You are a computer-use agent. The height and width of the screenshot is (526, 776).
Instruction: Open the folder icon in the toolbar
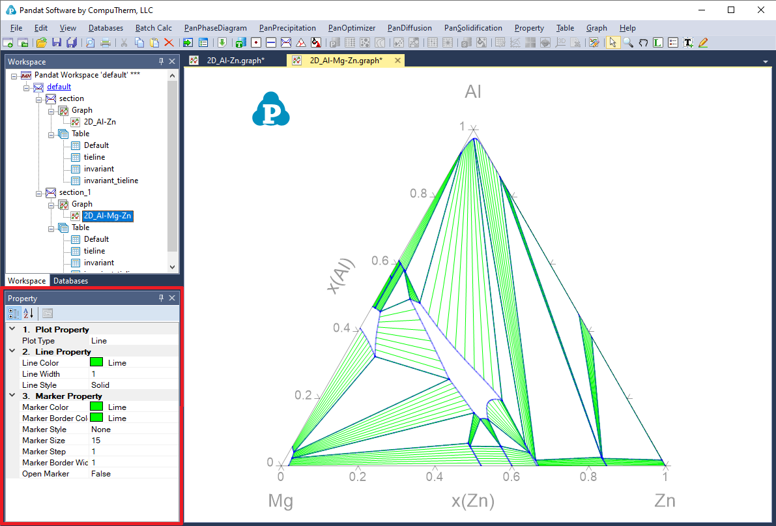(x=42, y=43)
